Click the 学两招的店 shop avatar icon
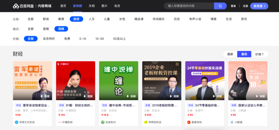Viewport: 279px width, 130px height. click(146, 122)
